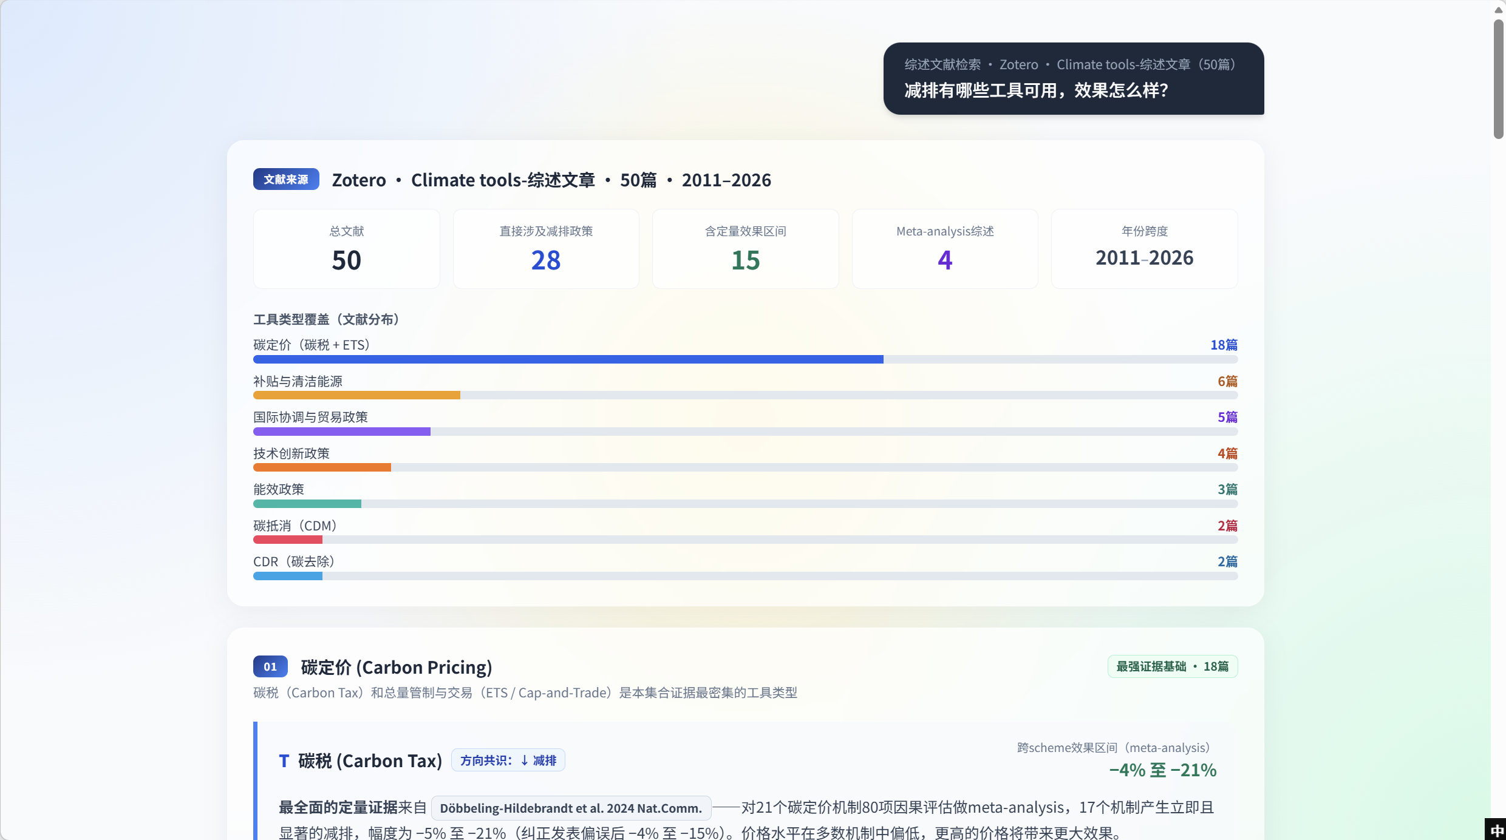
Task: Click the 技术创新政策 progress bar
Action: (x=322, y=467)
